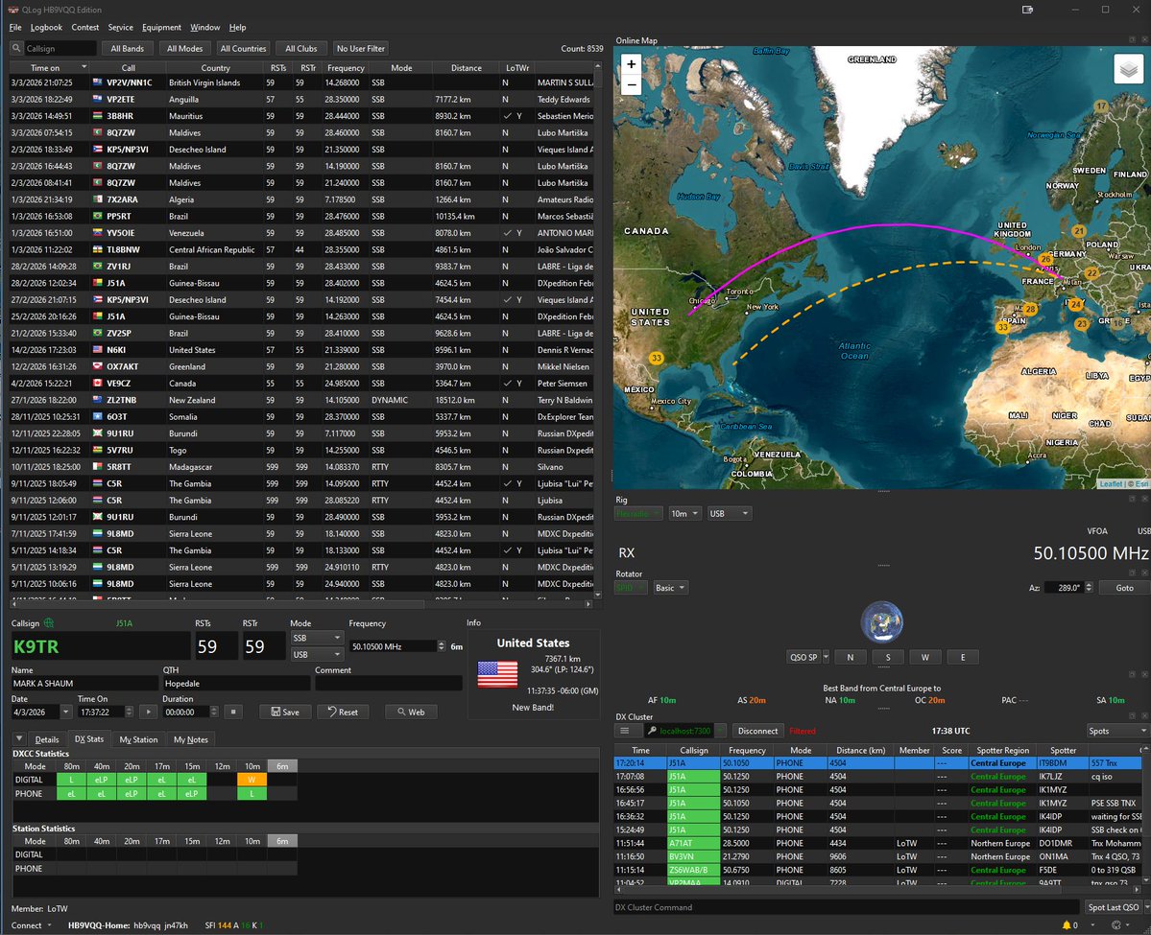Click the cluster 33 marker over Mexico

(x=657, y=358)
